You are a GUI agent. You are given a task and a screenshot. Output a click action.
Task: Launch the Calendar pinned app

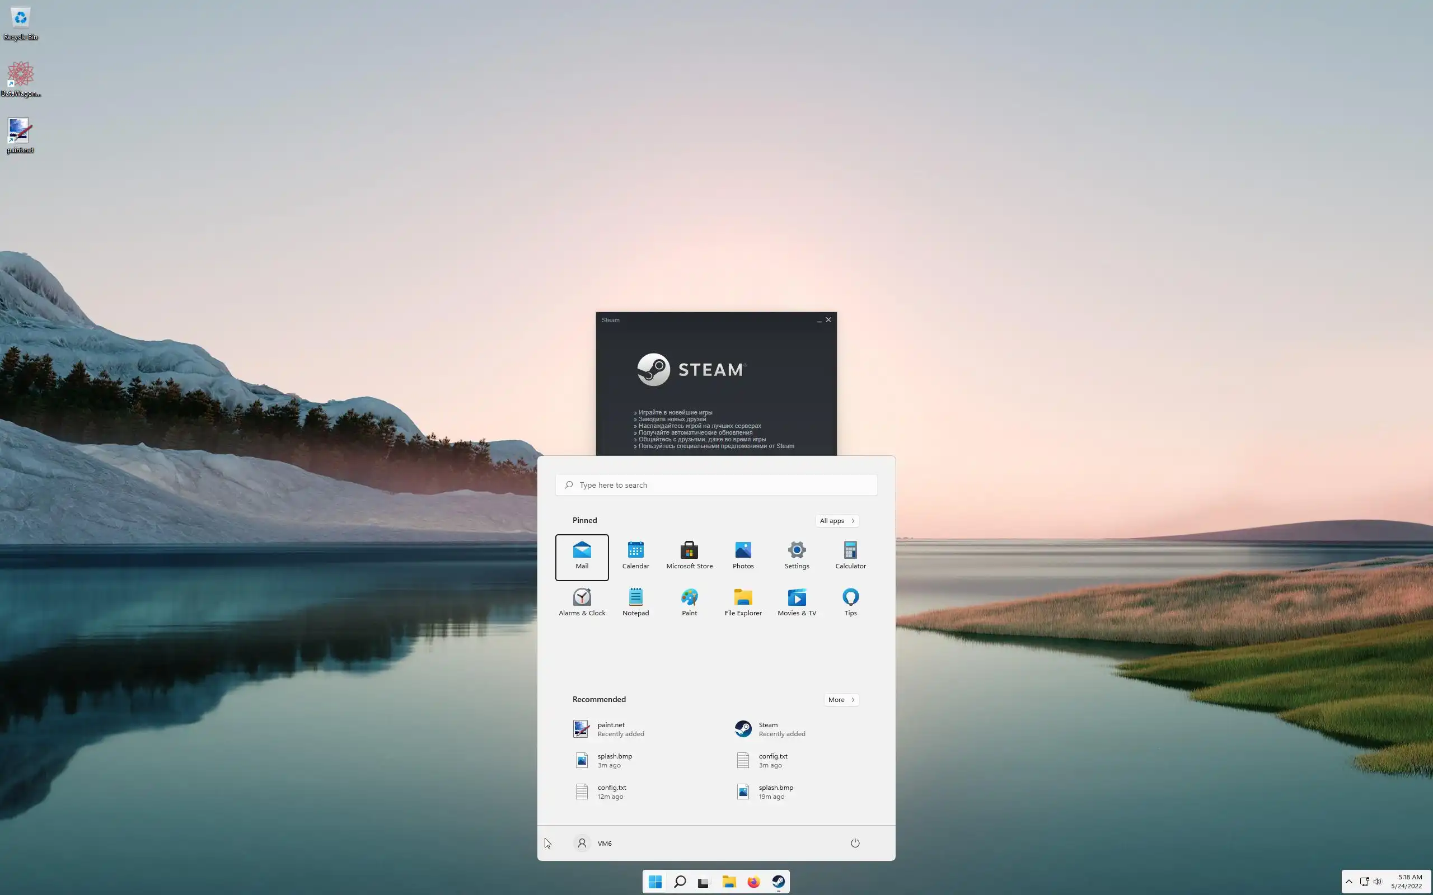click(x=635, y=556)
